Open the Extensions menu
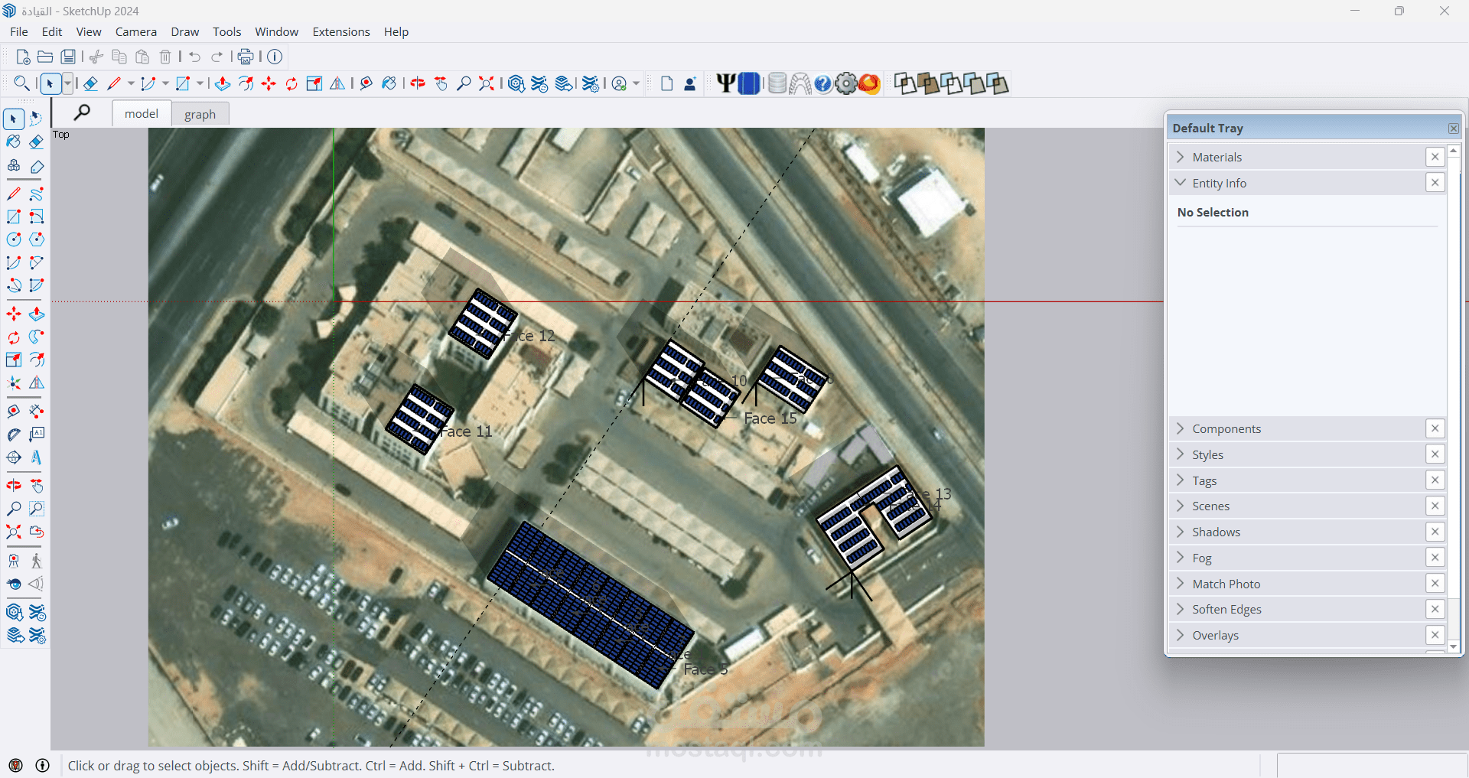Image resolution: width=1469 pixels, height=778 pixels. click(x=341, y=31)
